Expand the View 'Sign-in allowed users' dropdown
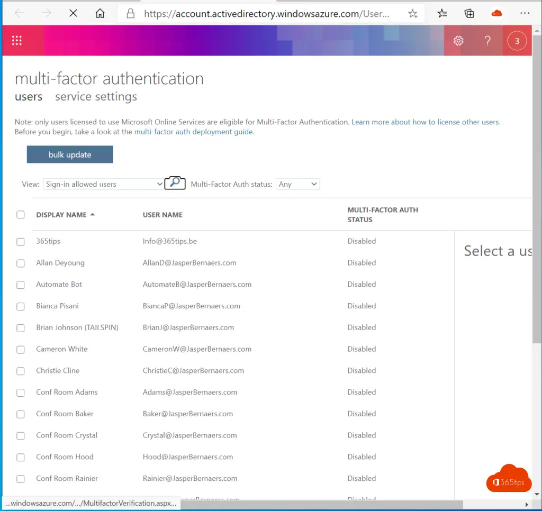This screenshot has width=542, height=511. [104, 184]
